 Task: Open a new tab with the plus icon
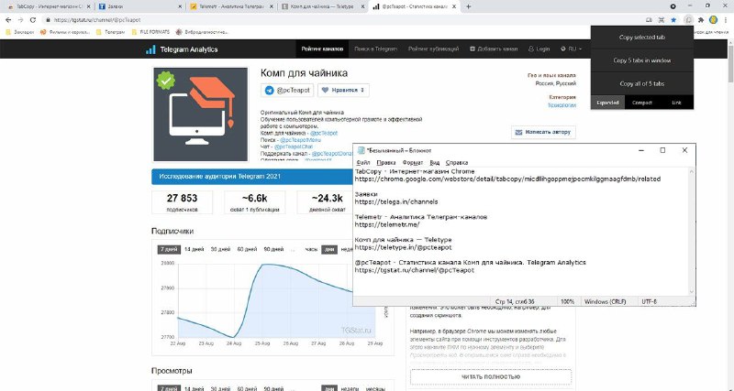coord(468,6)
